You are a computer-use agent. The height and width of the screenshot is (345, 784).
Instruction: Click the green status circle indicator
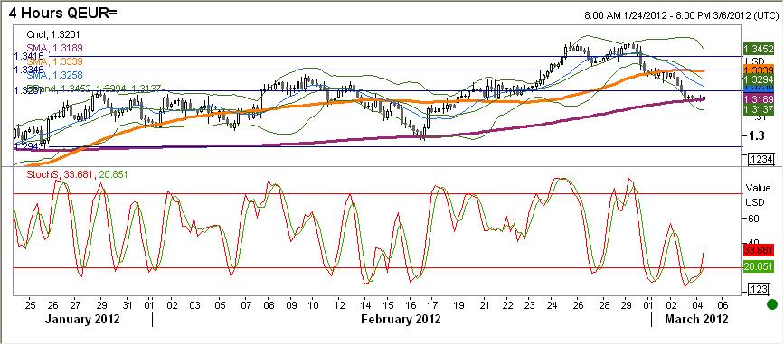click(x=773, y=303)
